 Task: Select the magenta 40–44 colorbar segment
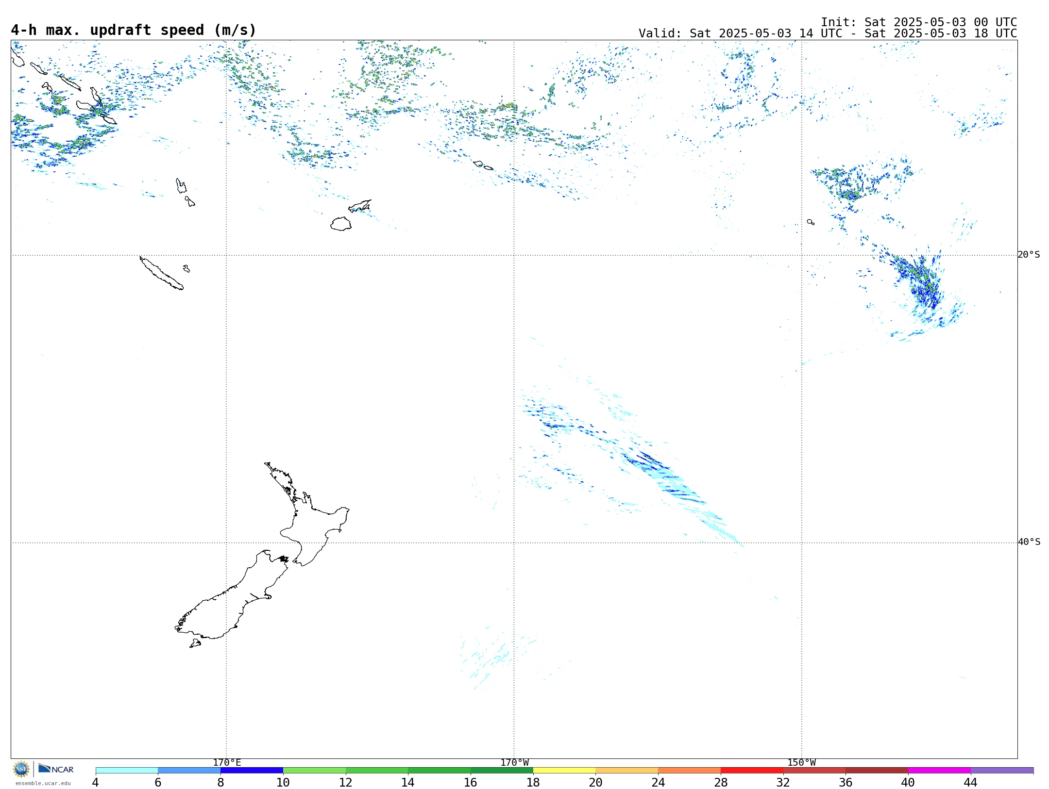(939, 771)
